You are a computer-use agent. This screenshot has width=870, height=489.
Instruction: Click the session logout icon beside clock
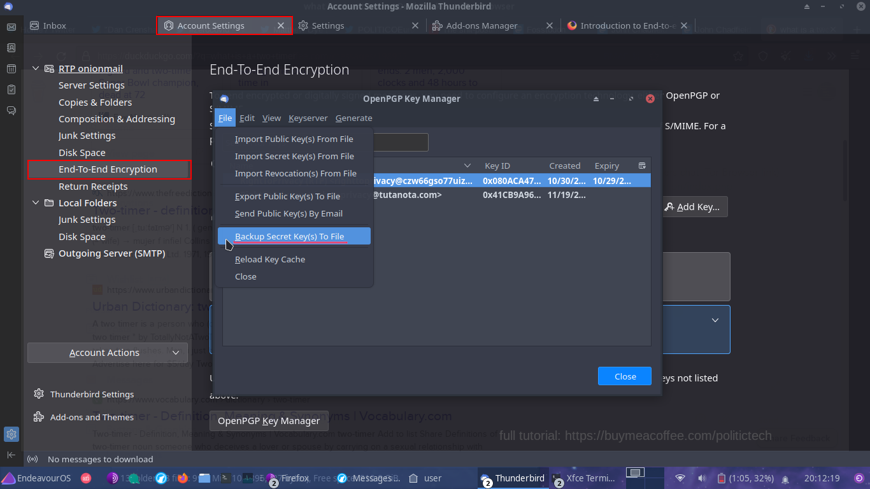[x=859, y=478]
